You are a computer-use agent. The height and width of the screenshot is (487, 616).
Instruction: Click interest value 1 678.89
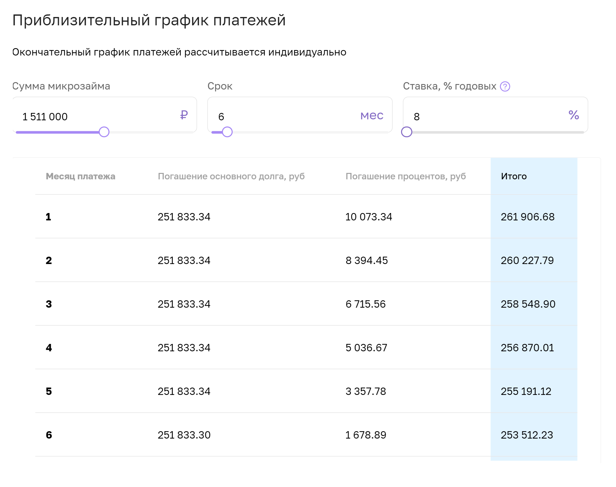click(366, 435)
